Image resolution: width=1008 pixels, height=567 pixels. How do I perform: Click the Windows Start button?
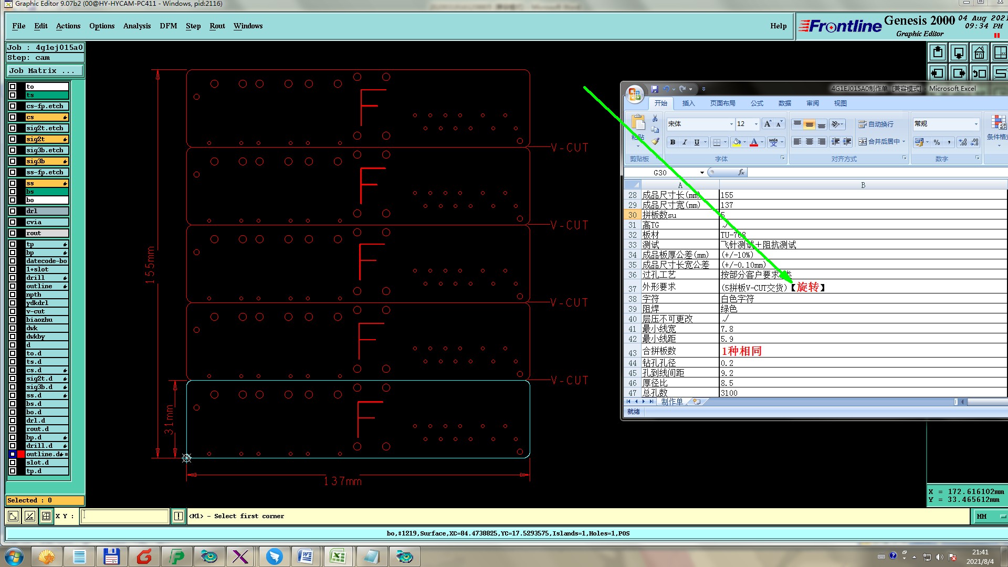14,556
